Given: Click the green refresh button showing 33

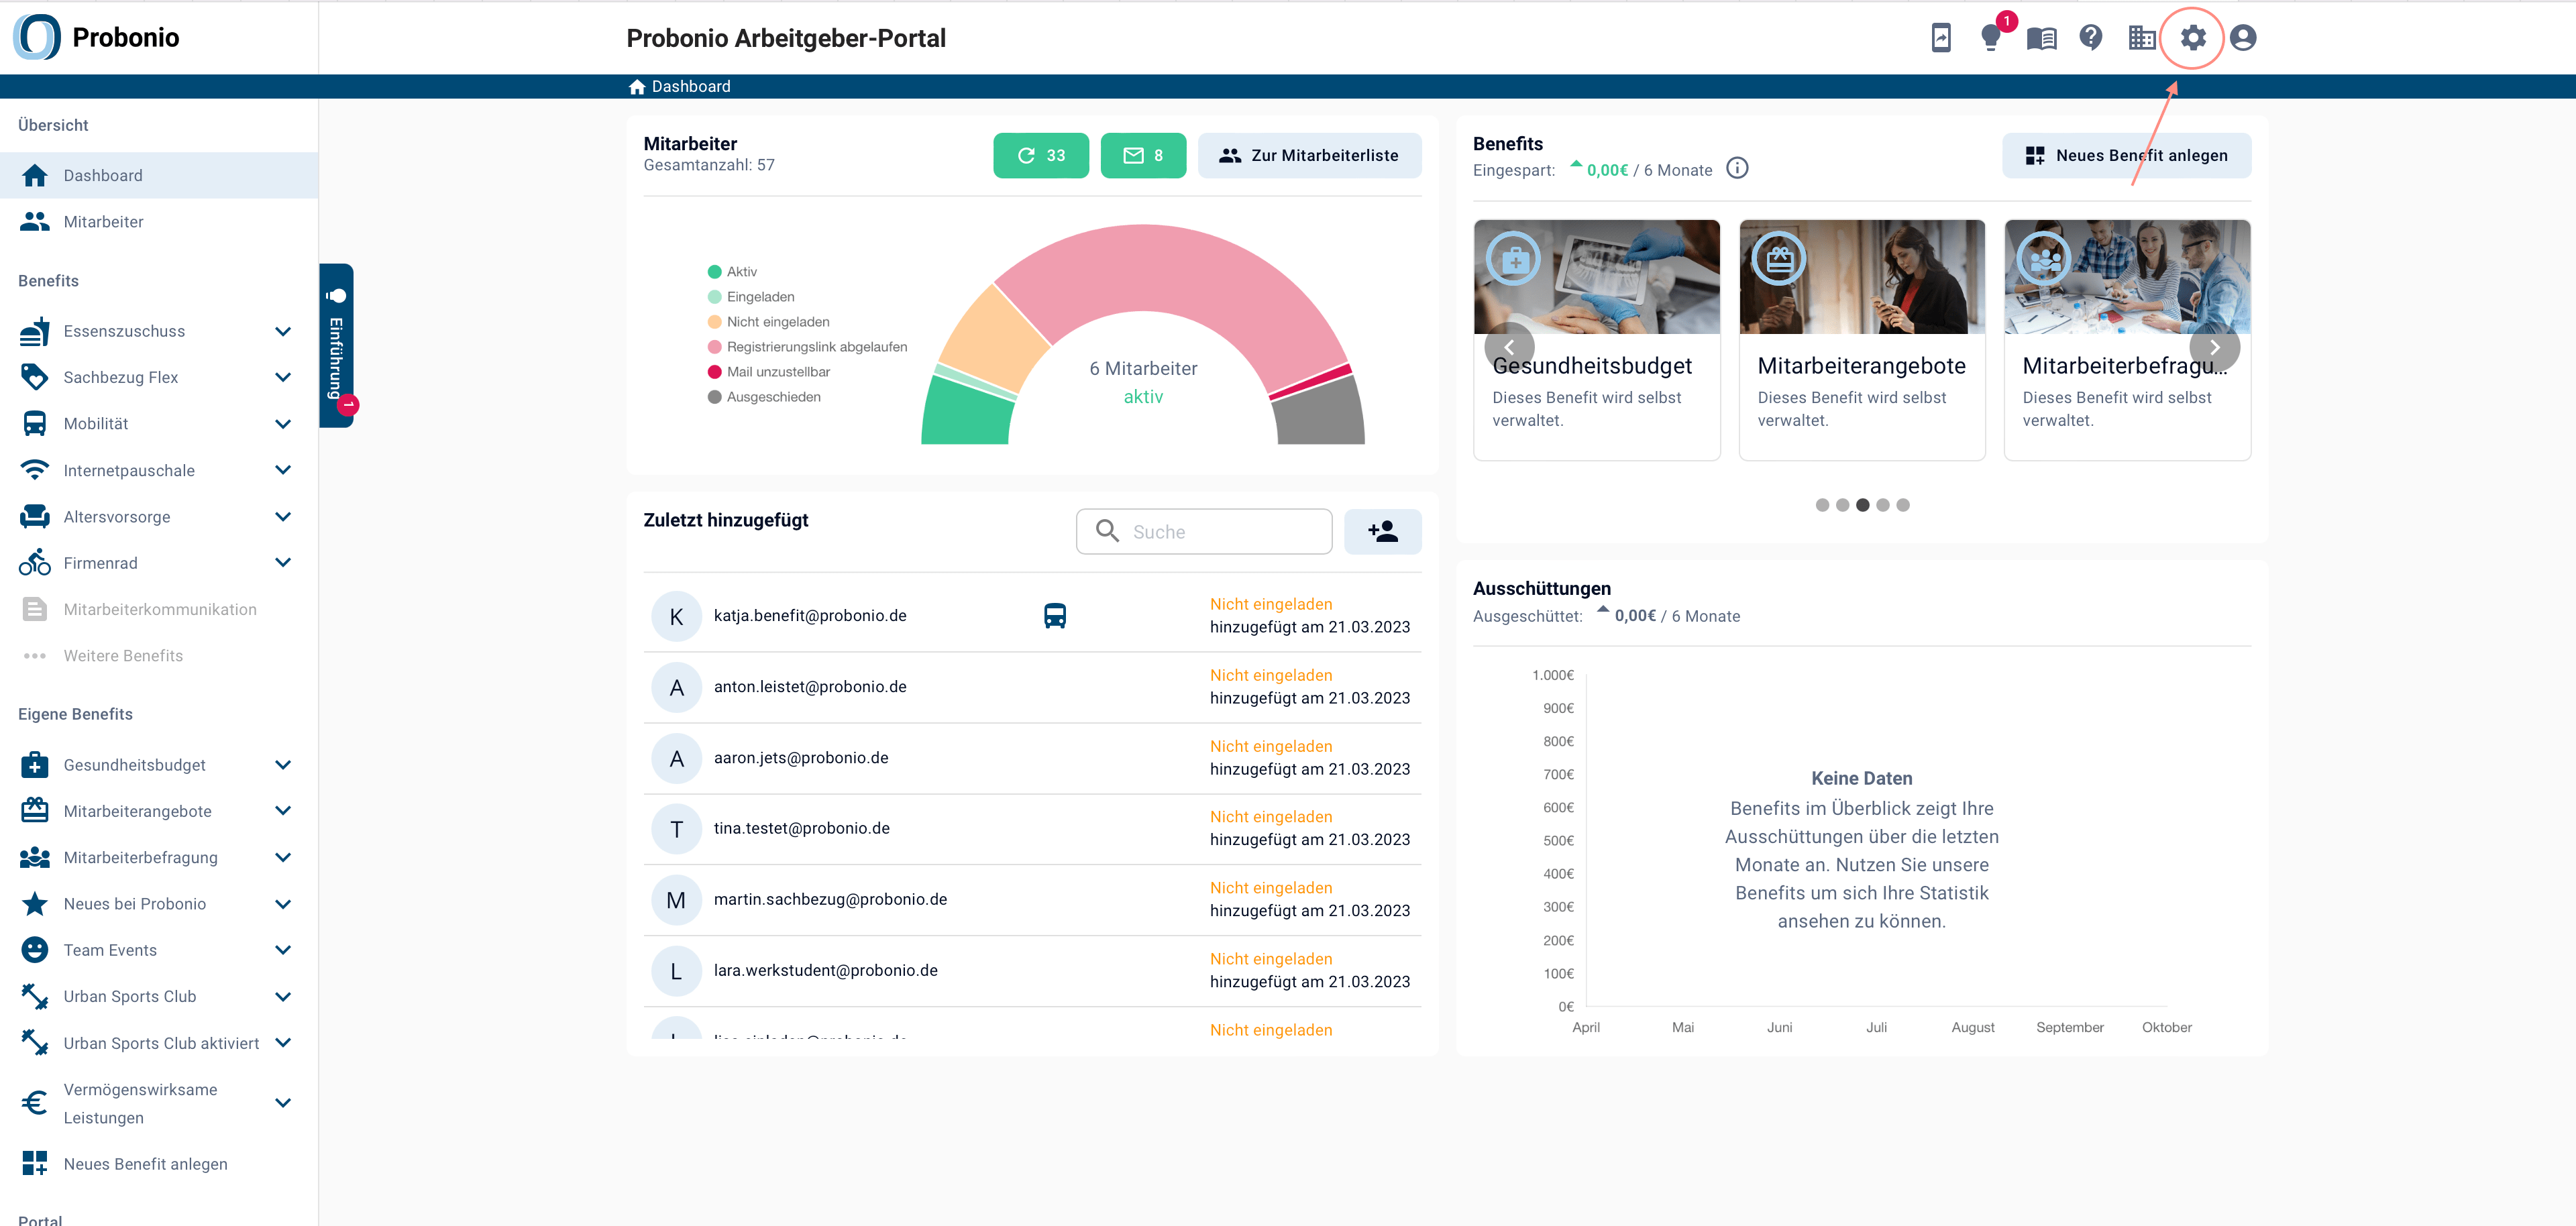Looking at the screenshot, I should (x=1041, y=156).
